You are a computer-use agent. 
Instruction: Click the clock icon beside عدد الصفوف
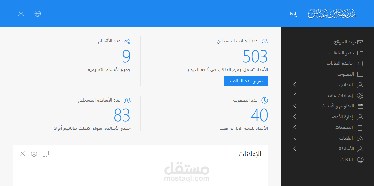click(x=265, y=100)
